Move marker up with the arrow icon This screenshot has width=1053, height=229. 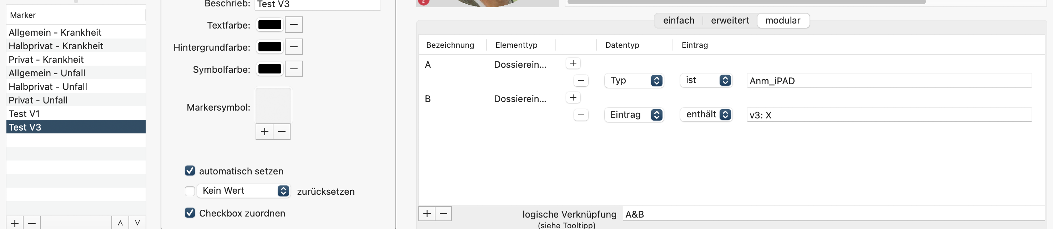coord(120,223)
